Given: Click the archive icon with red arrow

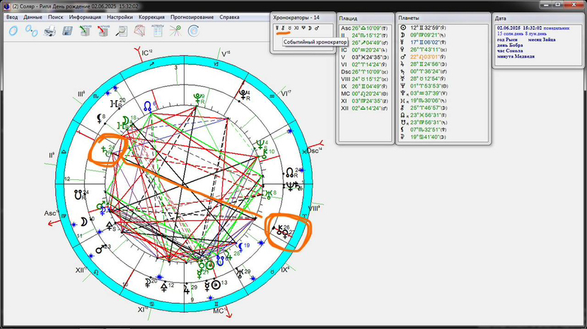Looking at the screenshot, I should pos(103,31).
